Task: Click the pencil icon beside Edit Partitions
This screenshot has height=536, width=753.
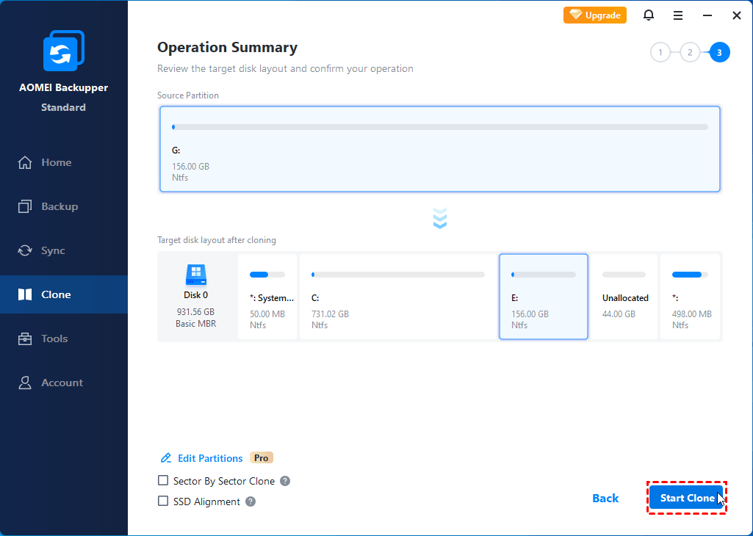Action: tap(166, 457)
